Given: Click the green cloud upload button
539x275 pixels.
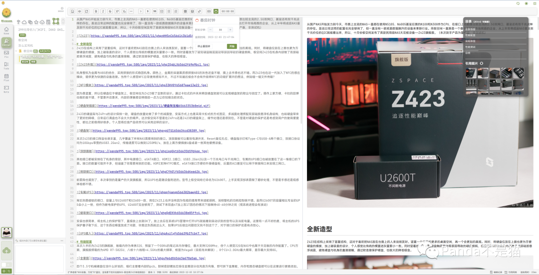Looking at the screenshot, I should [x=6, y=251].
